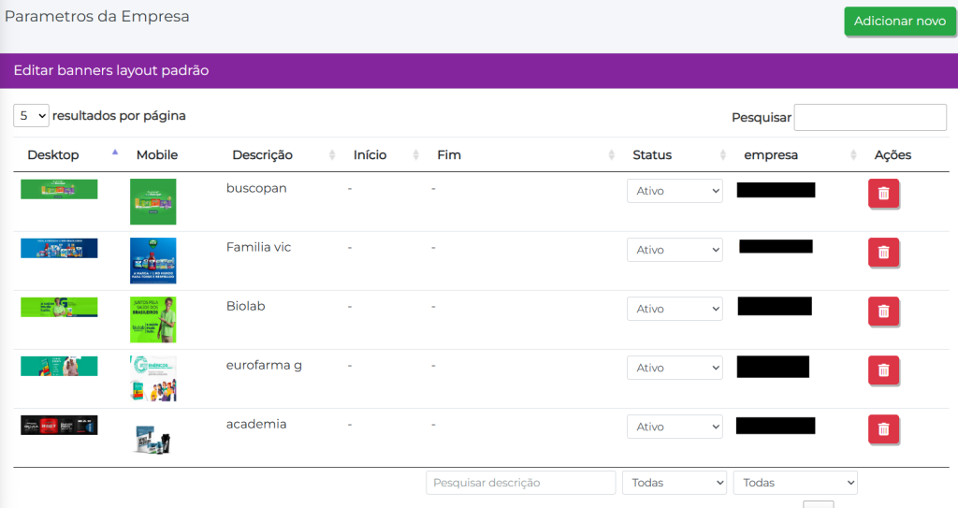Sort table by Desktop column arrow

pyautogui.click(x=115, y=153)
